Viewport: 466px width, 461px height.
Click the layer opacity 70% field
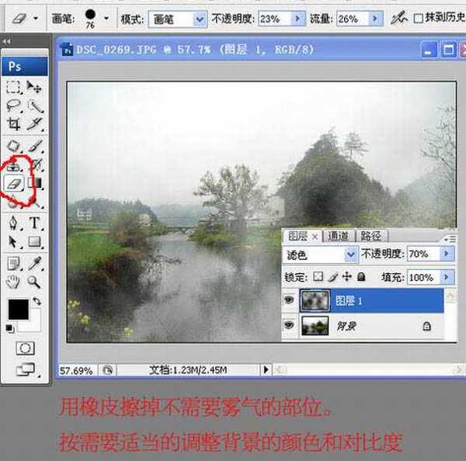pos(423,254)
